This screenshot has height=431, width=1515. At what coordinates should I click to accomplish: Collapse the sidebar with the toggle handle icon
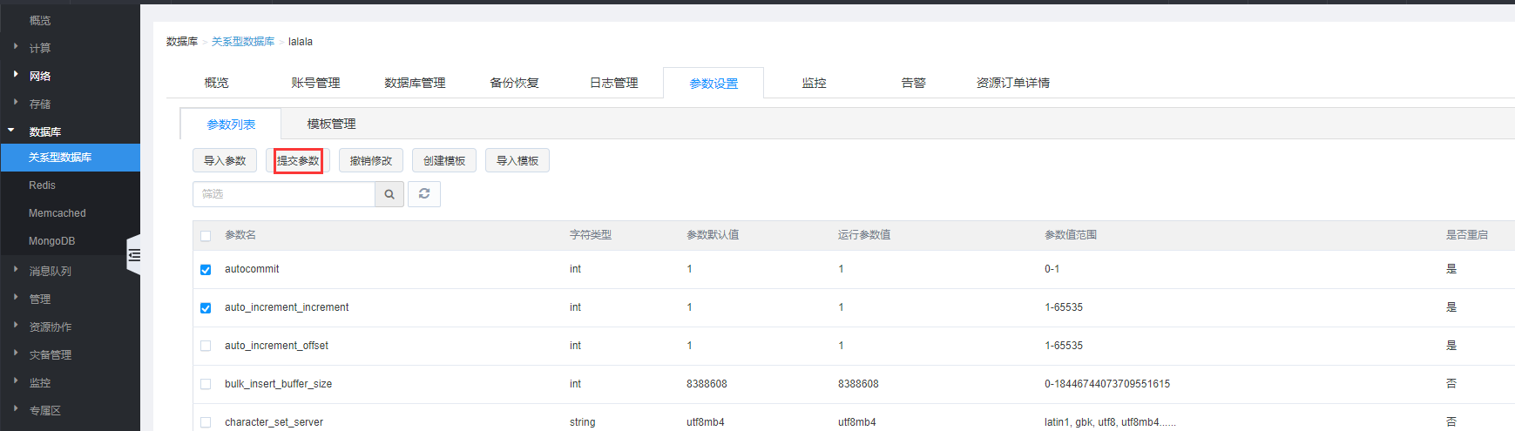pyautogui.click(x=134, y=255)
